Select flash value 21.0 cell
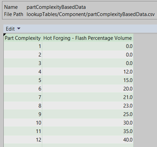This screenshot has width=157, height=147. [88, 97]
